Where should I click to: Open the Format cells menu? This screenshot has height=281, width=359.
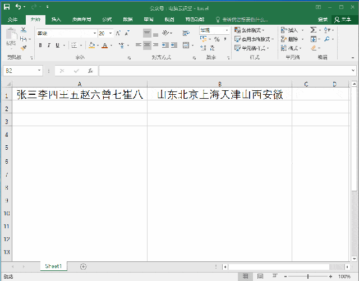(x=291, y=48)
